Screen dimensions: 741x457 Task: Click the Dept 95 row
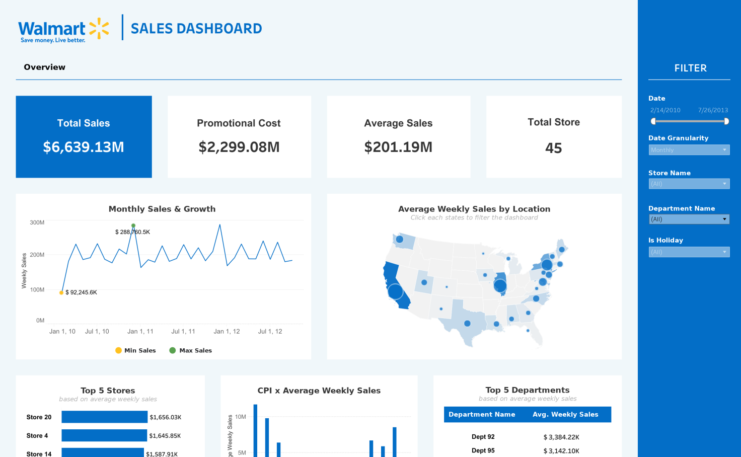[x=528, y=450]
